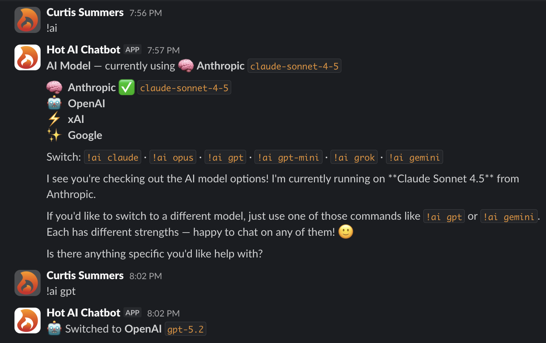
Task: Click the robot emoji beside OpenAI
Action: tap(55, 103)
